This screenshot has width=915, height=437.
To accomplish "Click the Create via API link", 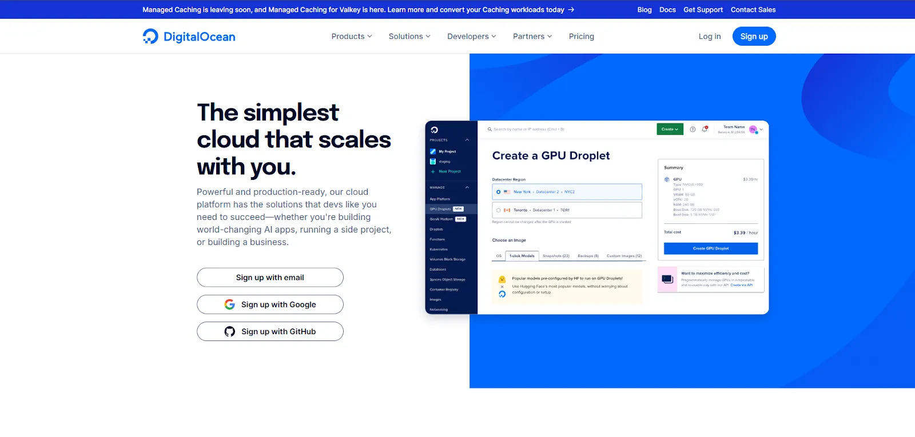I will pyautogui.click(x=742, y=285).
